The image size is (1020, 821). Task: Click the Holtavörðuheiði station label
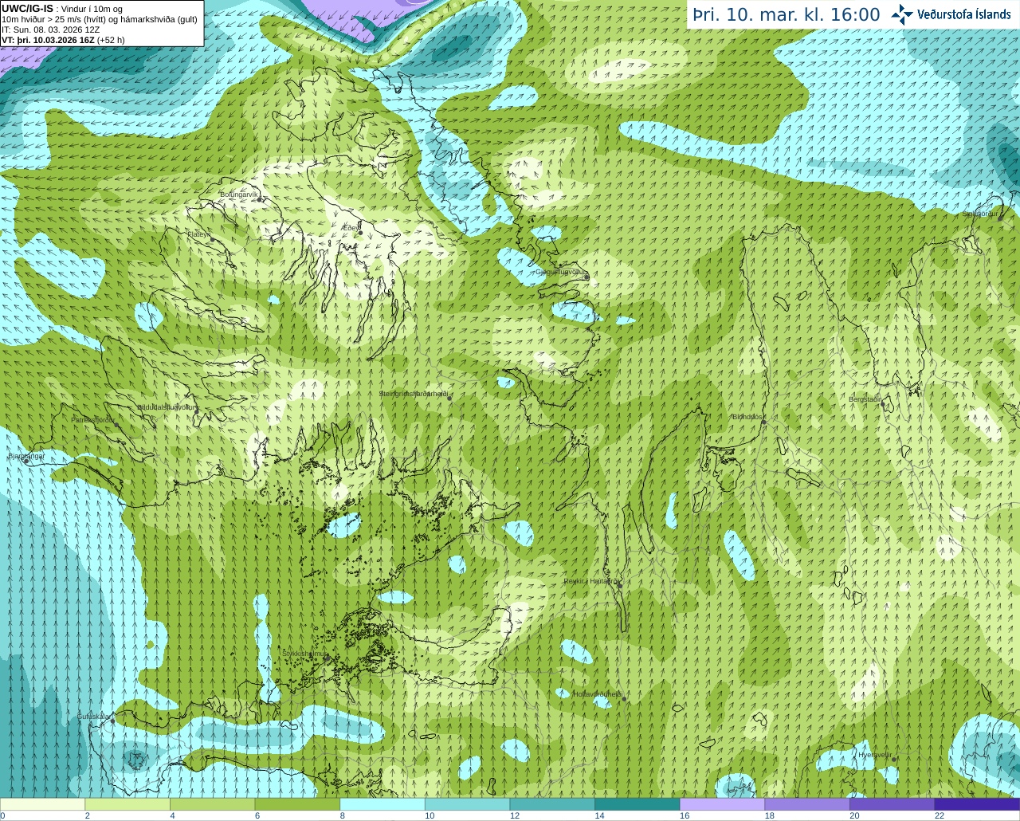[x=598, y=693]
